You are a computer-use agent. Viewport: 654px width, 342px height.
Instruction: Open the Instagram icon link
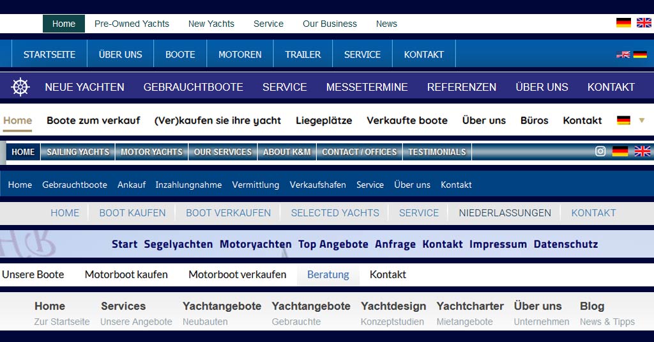[600, 152]
